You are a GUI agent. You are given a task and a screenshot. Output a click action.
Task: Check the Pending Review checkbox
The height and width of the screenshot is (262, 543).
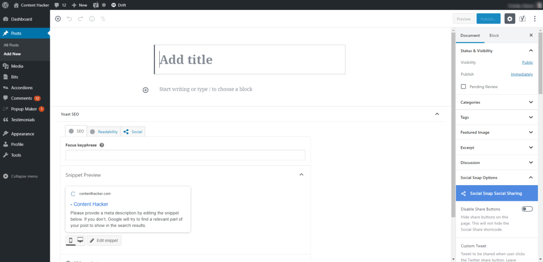tap(463, 87)
